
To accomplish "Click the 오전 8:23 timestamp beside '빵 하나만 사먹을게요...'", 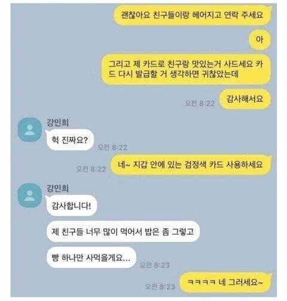I will point(155,265).
